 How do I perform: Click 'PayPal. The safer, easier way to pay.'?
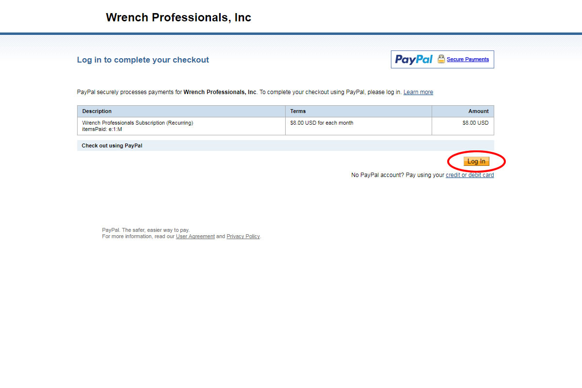pos(146,230)
